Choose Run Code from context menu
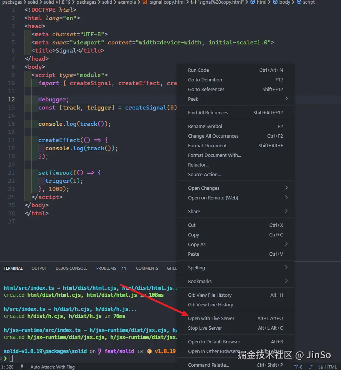 tap(235, 70)
